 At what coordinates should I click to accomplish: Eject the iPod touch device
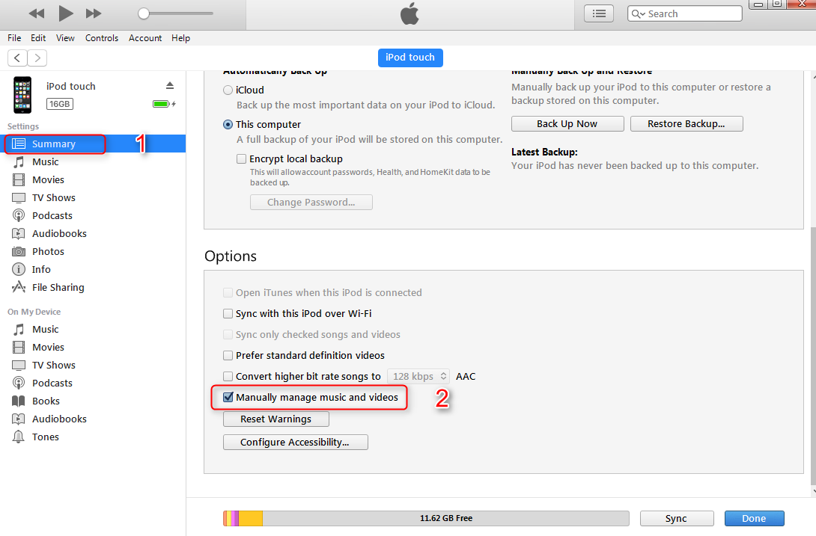pyautogui.click(x=170, y=85)
